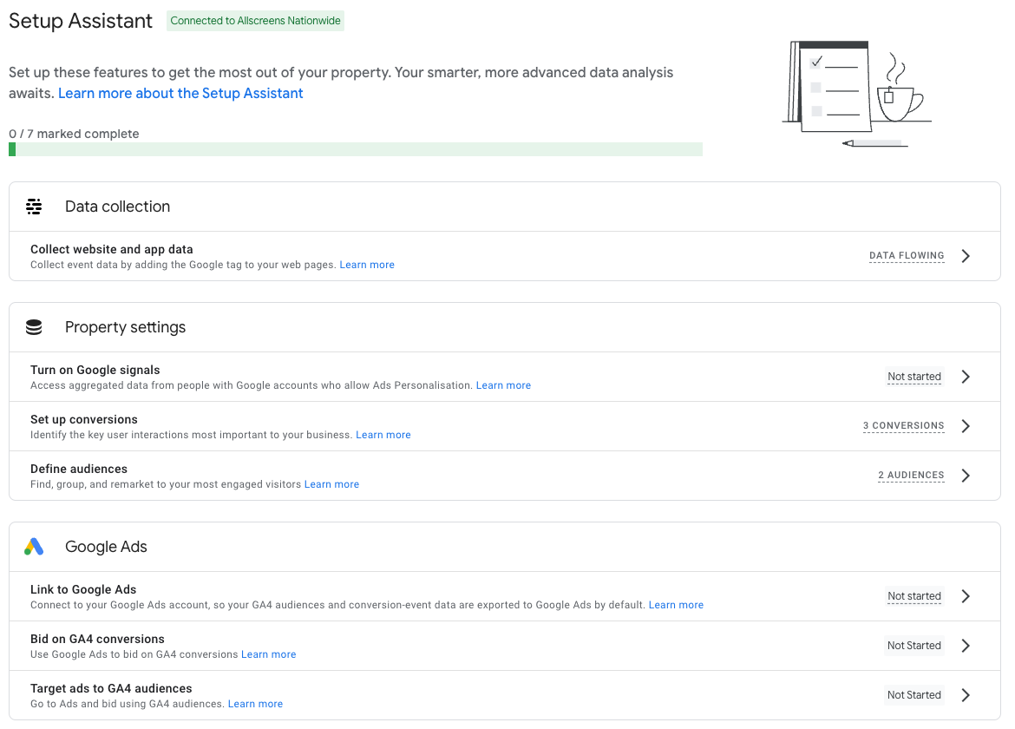Open Learn more link for Link to Google Ads
This screenshot has width=1015, height=729.
(x=676, y=605)
